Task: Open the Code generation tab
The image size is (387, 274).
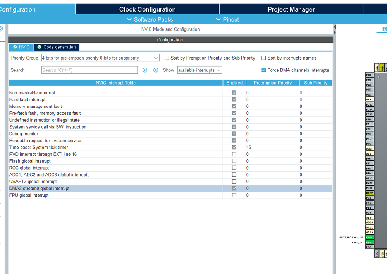Action: (57, 47)
